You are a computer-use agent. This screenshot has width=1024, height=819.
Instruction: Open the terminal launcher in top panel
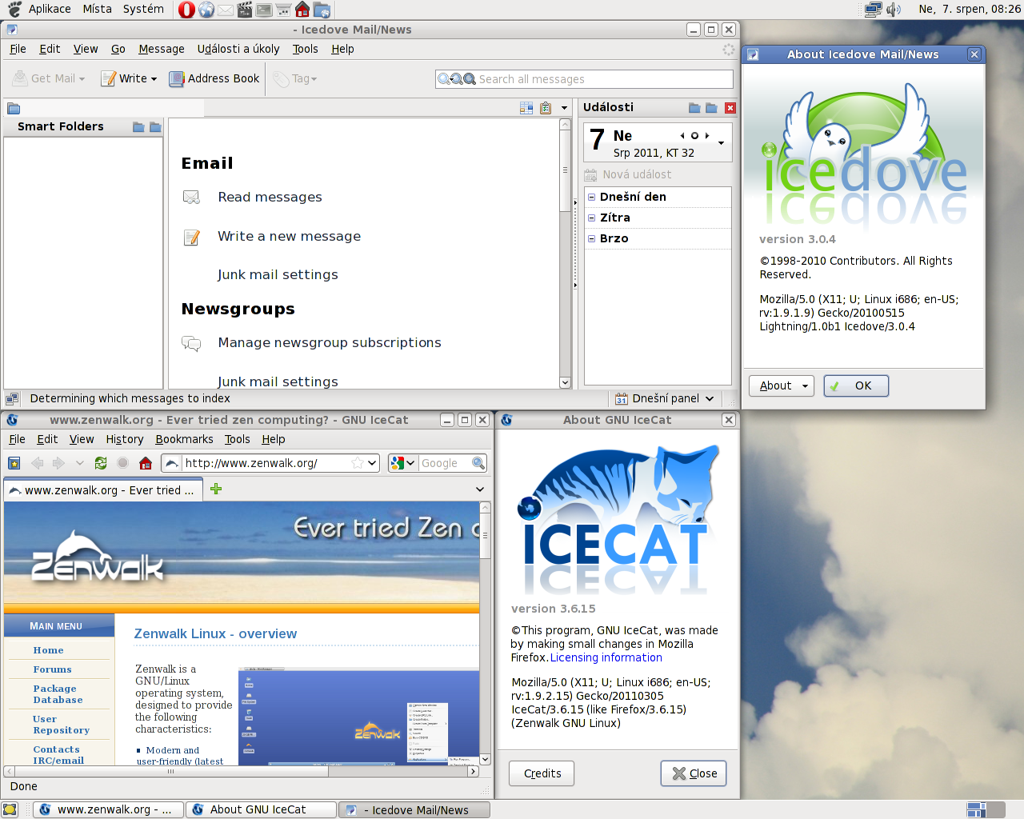click(x=264, y=10)
